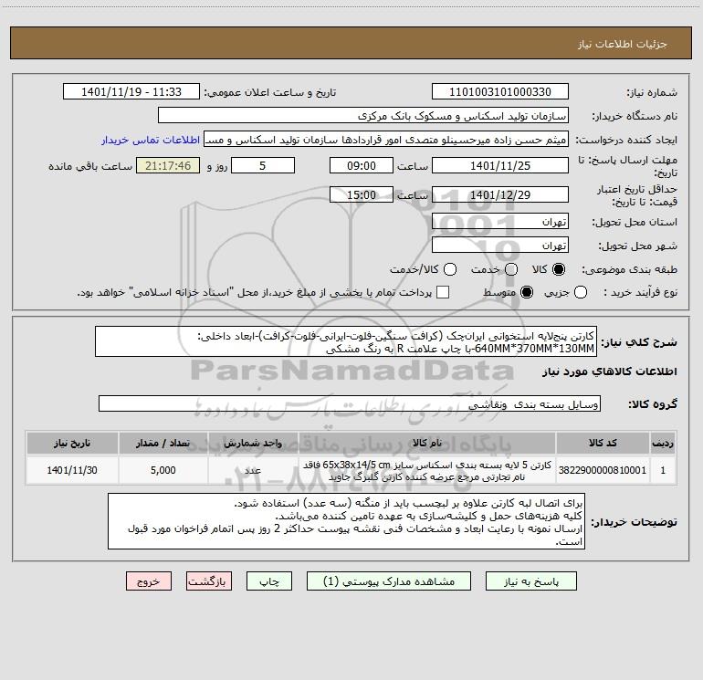Click the نام کالا column header
Screen dimensions: 703x680
tap(427, 443)
